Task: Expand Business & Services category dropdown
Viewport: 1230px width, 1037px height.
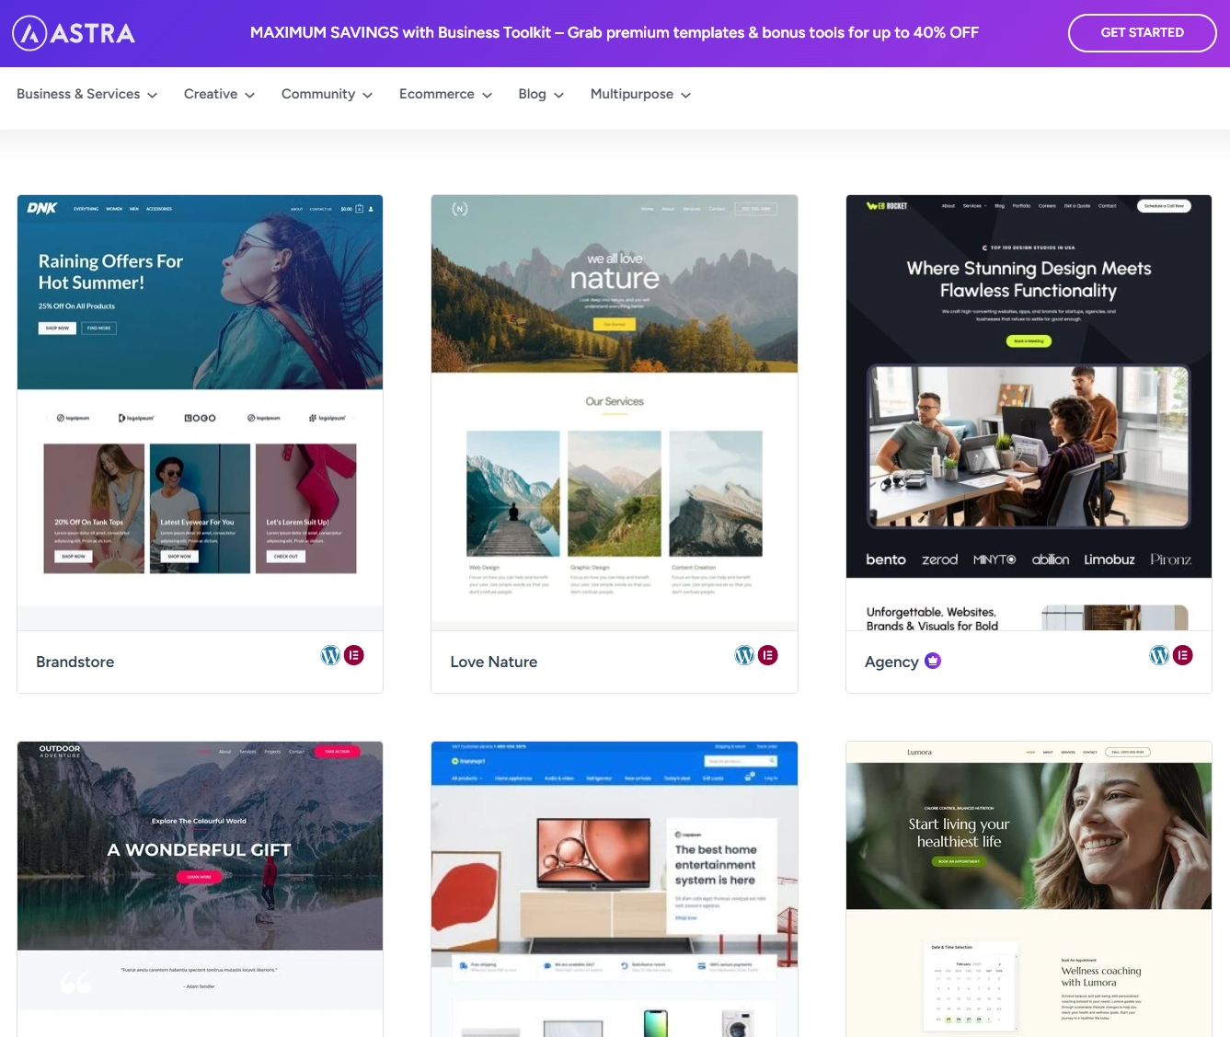Action: click(86, 94)
